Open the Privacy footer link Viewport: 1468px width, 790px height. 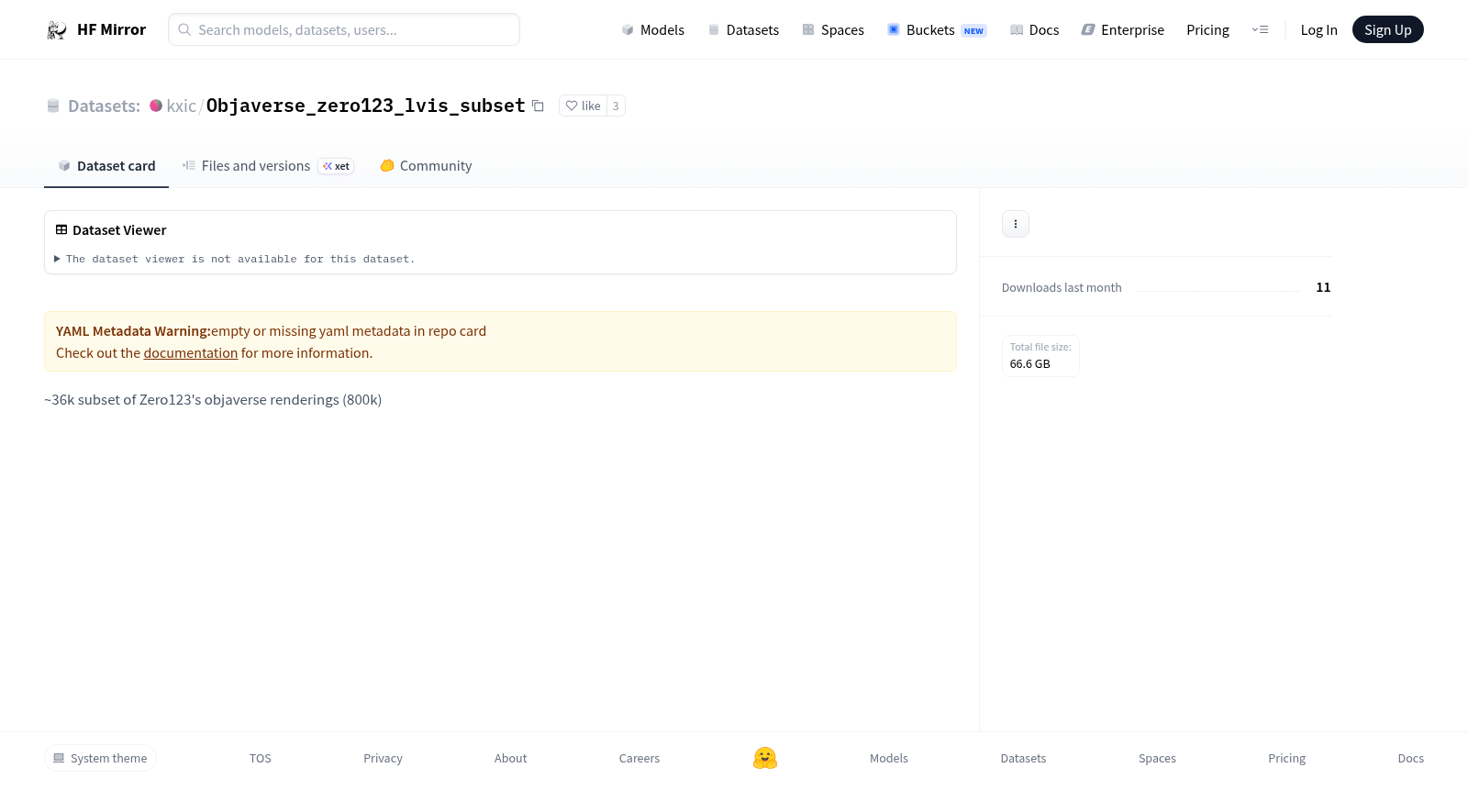point(383,759)
